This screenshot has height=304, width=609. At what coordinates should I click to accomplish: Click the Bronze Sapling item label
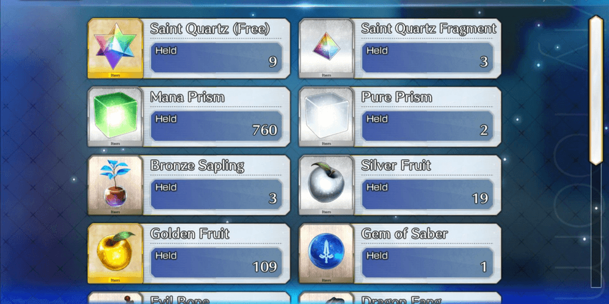tap(197, 166)
